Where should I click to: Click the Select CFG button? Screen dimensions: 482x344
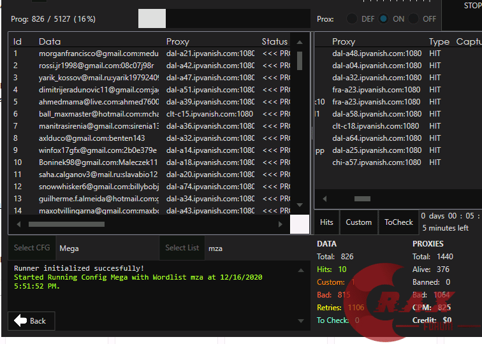tap(33, 248)
